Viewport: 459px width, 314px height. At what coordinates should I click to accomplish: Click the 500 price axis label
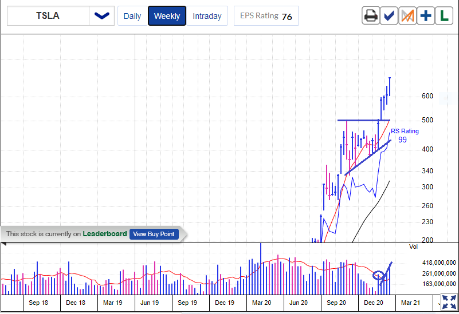pyautogui.click(x=427, y=120)
